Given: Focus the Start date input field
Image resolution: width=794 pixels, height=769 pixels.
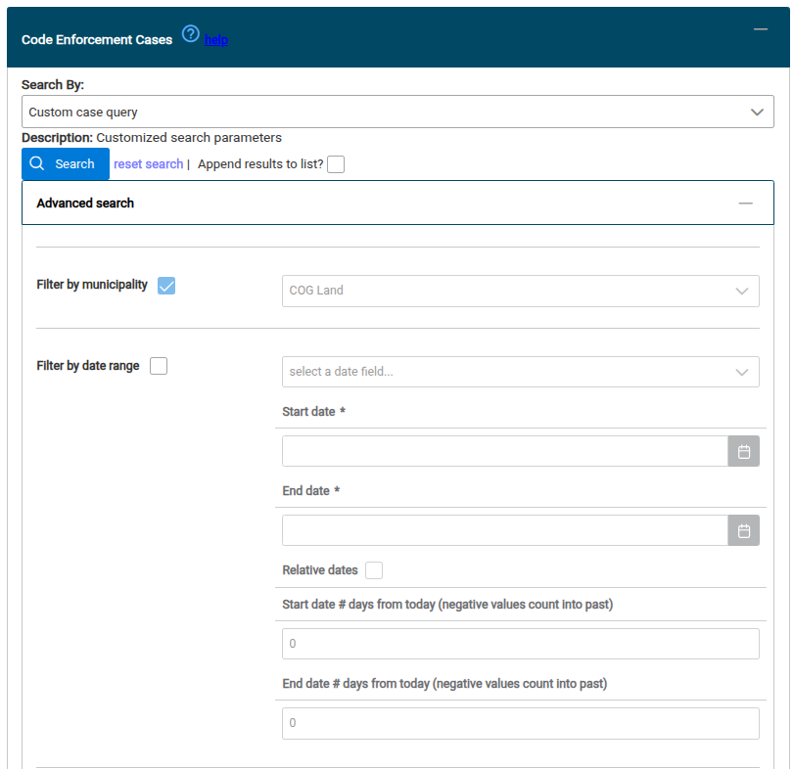Looking at the screenshot, I should click(x=505, y=451).
